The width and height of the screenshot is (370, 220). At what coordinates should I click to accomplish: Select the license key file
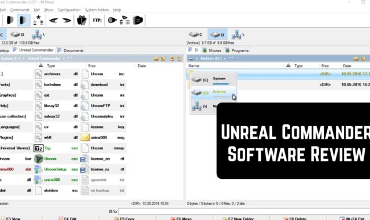[103, 127]
